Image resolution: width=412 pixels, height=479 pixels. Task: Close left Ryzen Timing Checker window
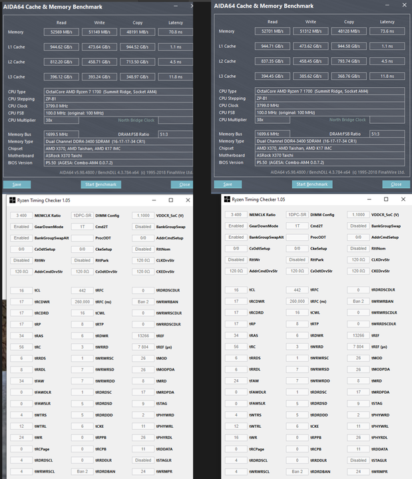click(x=188, y=200)
